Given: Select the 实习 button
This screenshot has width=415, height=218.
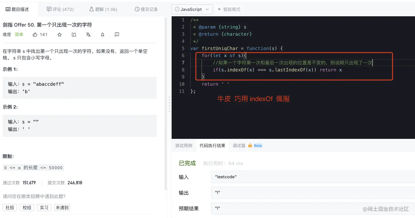Looking at the screenshot, I should [44, 208].
